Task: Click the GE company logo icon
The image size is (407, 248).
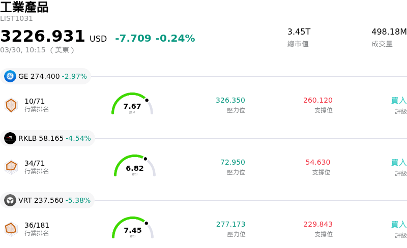Action: pyautogui.click(x=10, y=76)
